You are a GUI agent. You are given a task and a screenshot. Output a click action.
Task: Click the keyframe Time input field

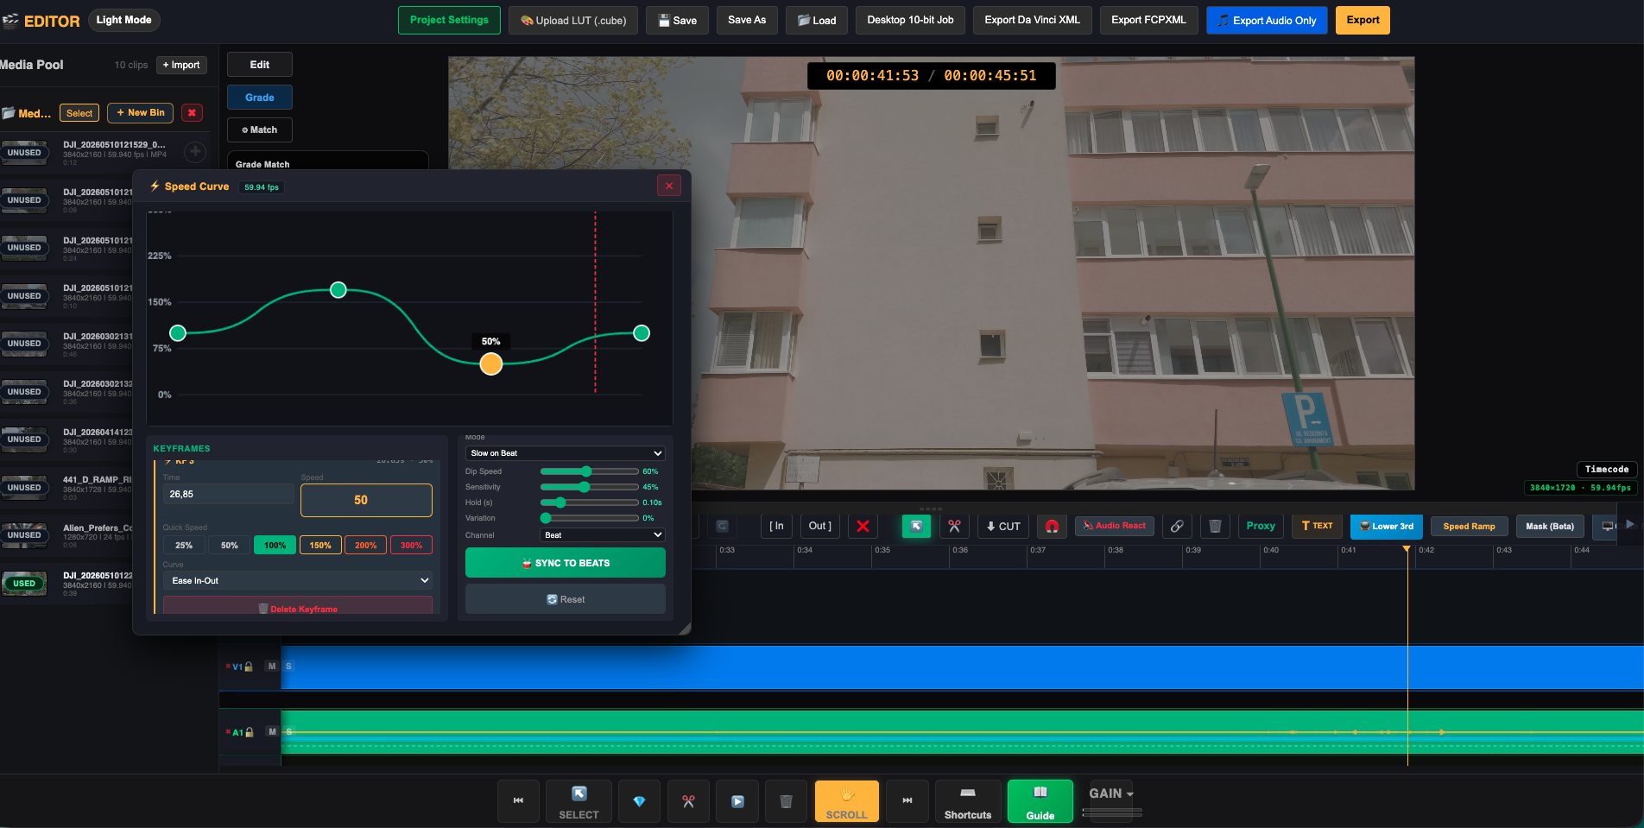(x=228, y=494)
